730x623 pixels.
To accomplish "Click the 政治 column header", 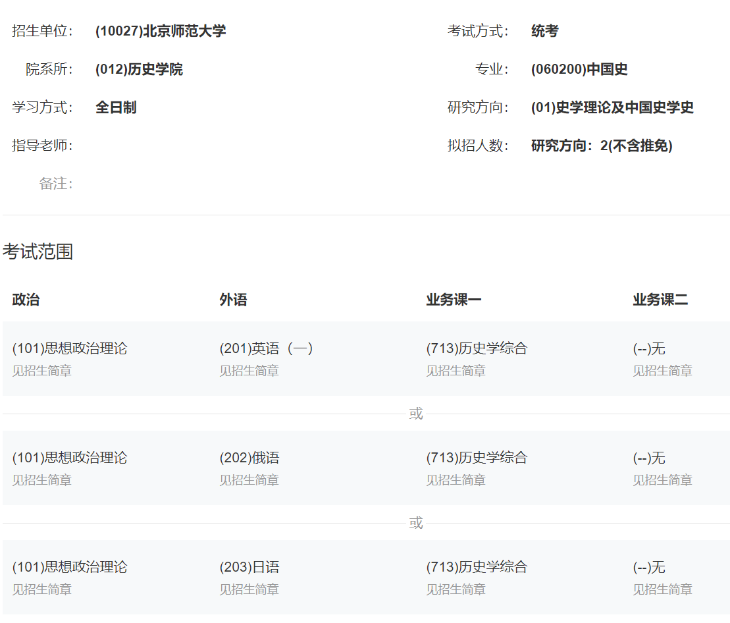I will click(26, 300).
